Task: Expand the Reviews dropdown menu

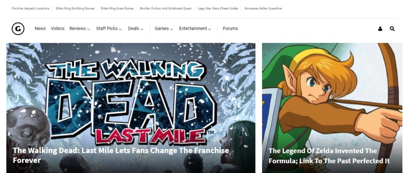Action: click(80, 28)
